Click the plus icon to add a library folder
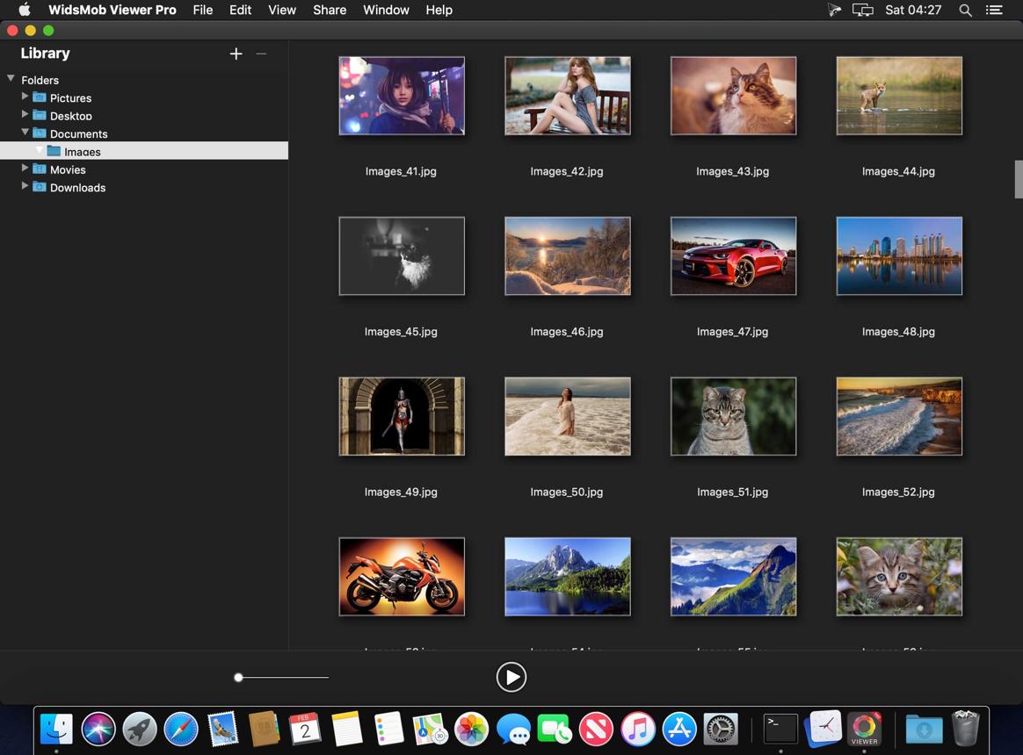The width and height of the screenshot is (1023, 755). click(x=236, y=54)
